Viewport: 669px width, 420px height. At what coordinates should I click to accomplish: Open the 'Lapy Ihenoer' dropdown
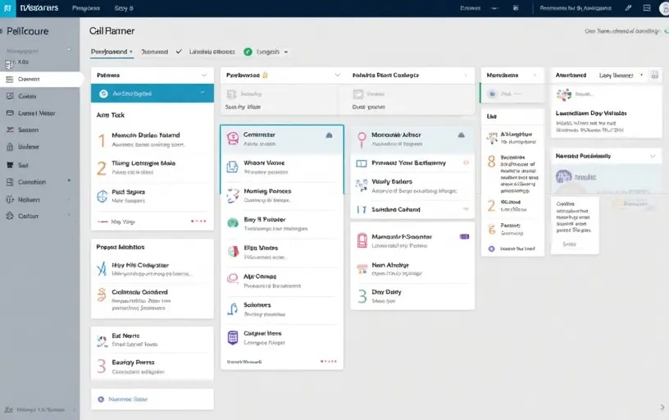(621, 75)
